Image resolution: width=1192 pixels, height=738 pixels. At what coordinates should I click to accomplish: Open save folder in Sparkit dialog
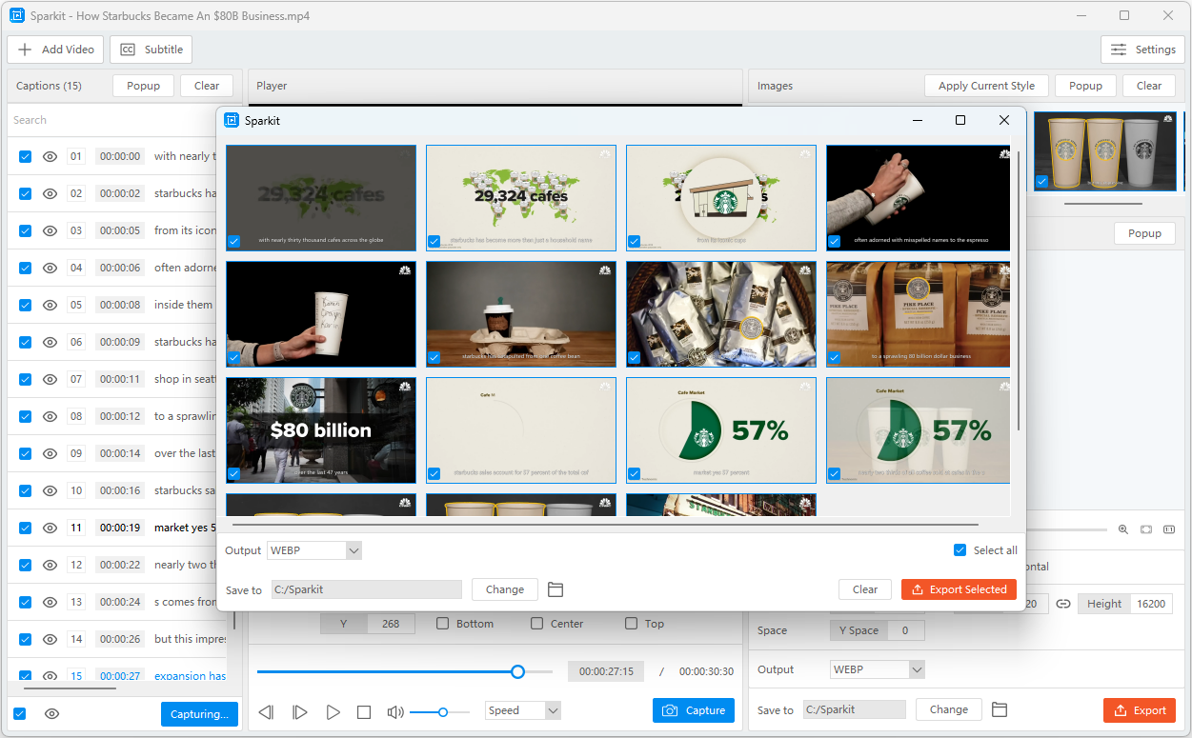click(556, 589)
